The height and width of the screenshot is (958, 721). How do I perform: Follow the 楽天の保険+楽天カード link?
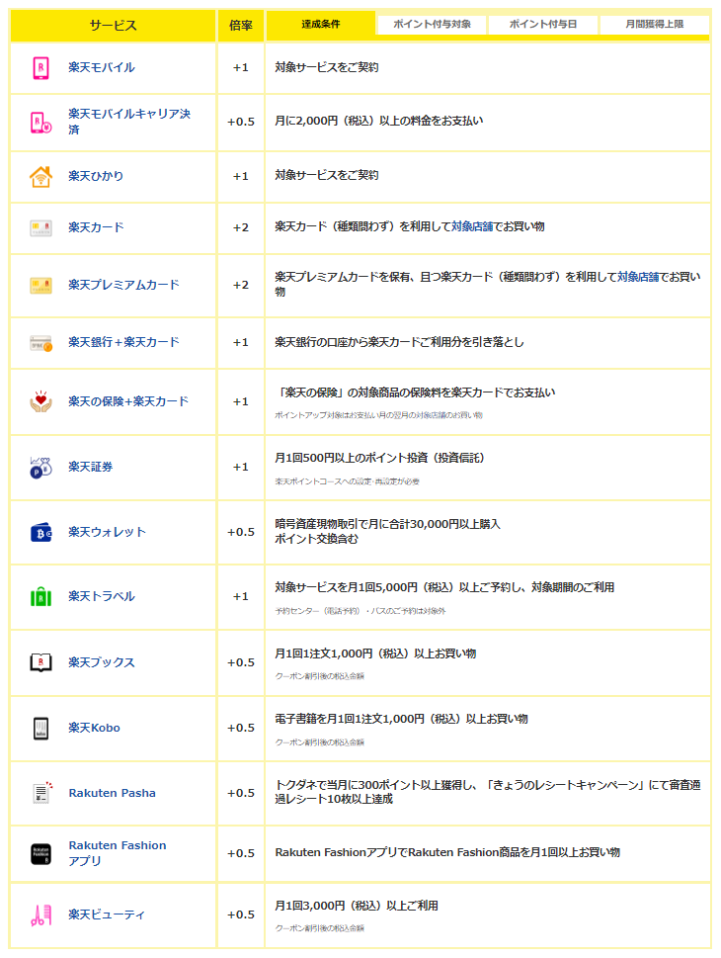click(128, 401)
